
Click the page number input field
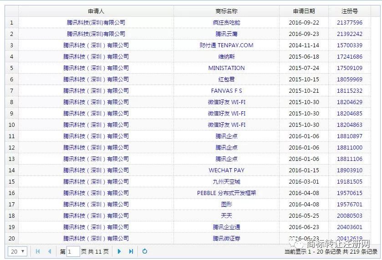73,251
